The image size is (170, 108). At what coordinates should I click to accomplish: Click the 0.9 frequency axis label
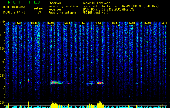(x=2, y=62)
